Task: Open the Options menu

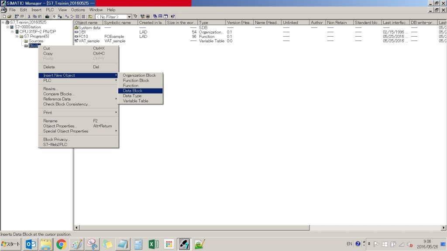Action: (78, 10)
